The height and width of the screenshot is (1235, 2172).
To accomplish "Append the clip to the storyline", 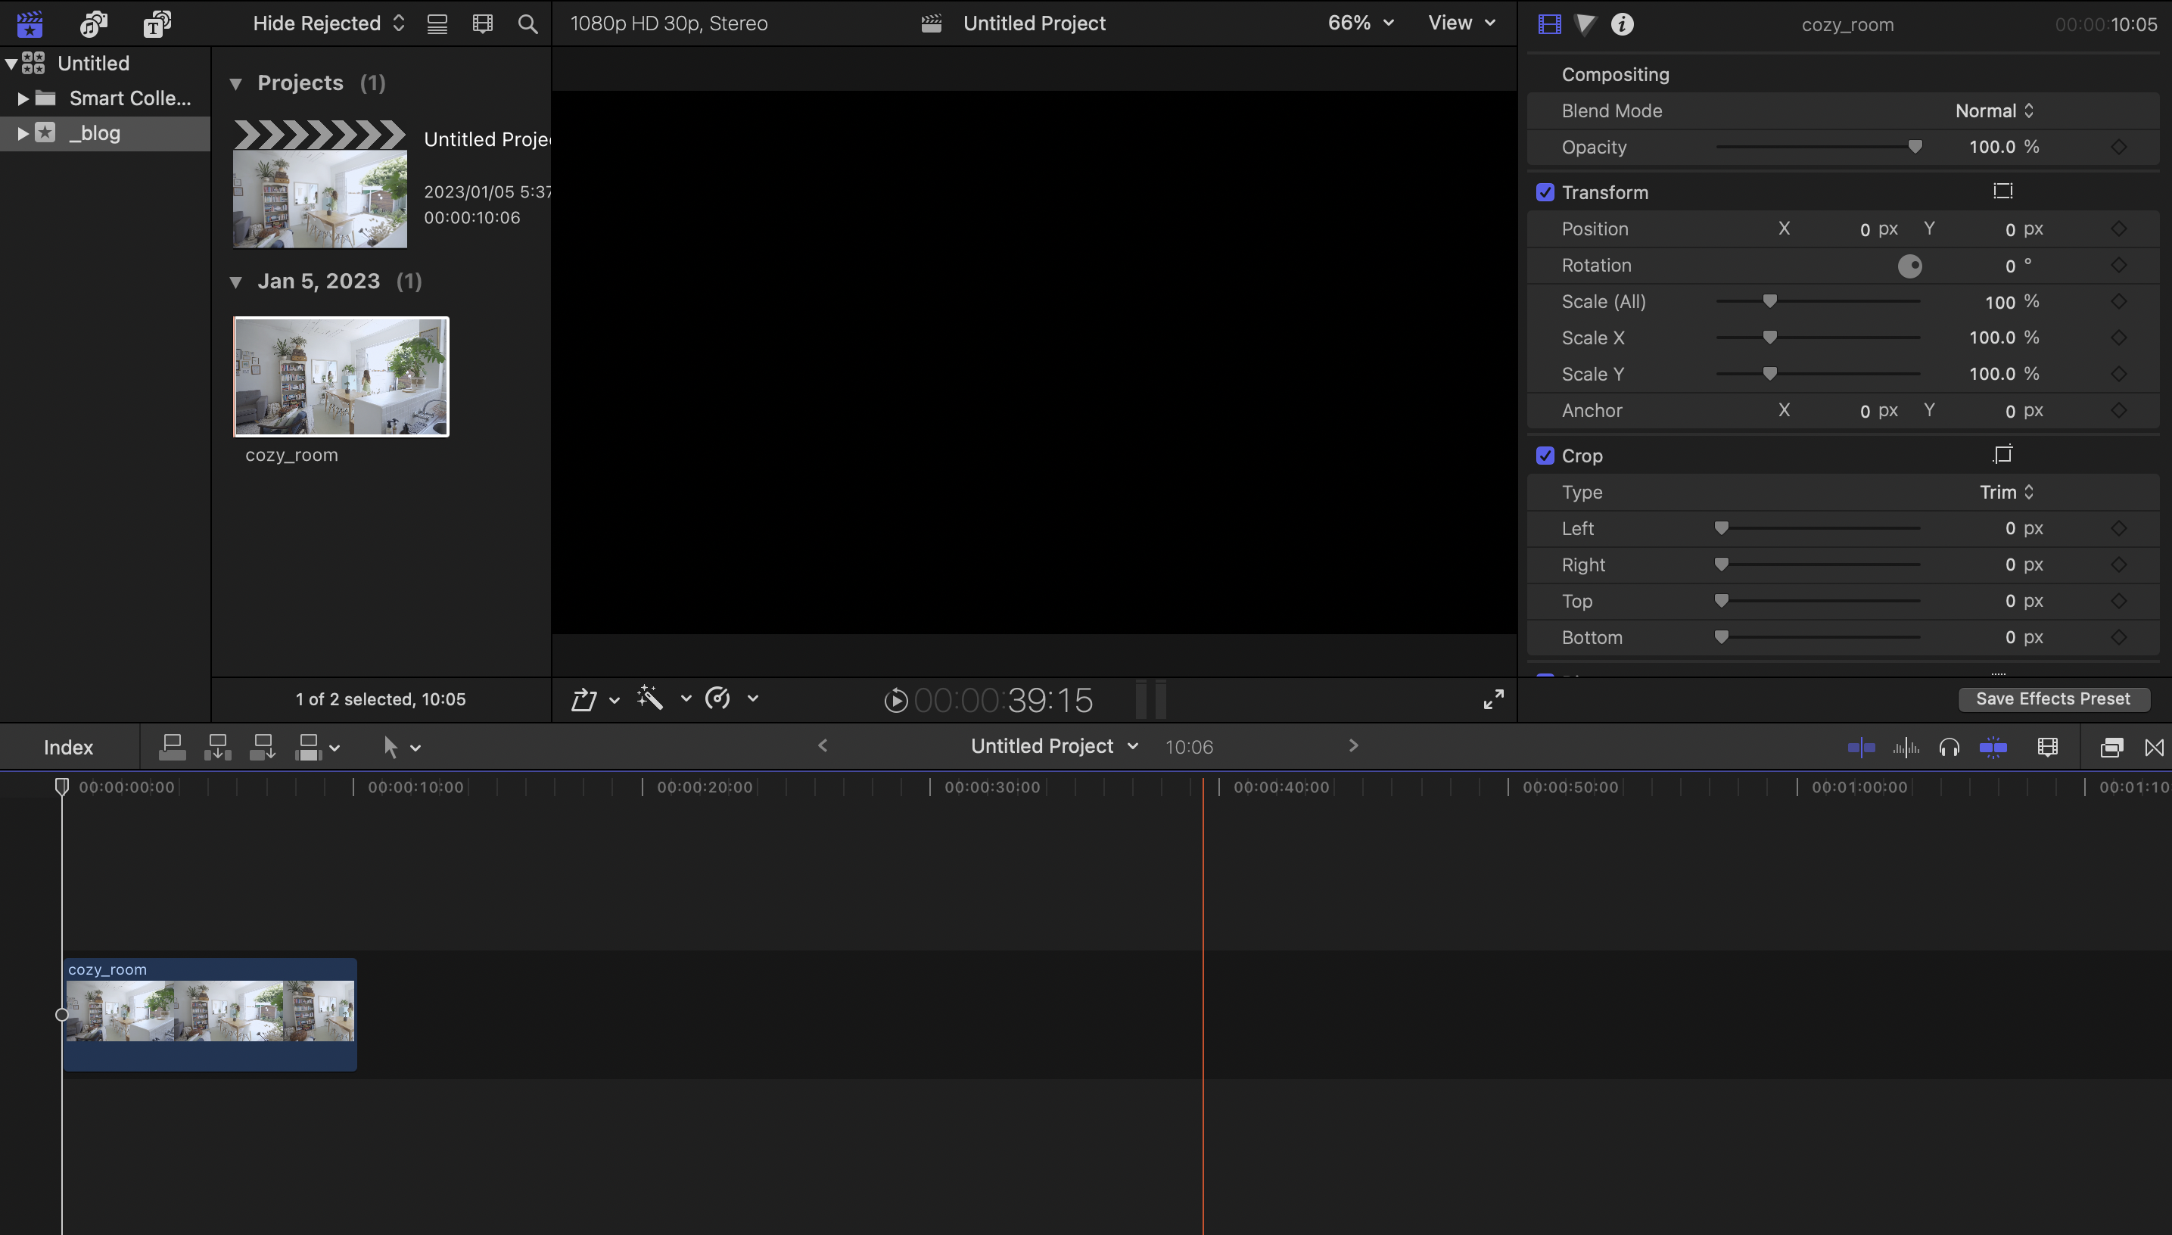I will click(263, 747).
